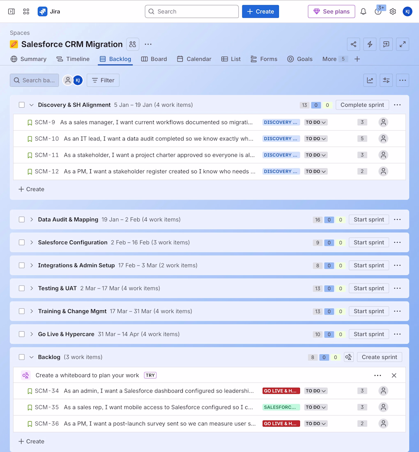Image resolution: width=419 pixels, height=452 pixels.
Task: Open the app switcher grid icon
Action: (x=26, y=12)
